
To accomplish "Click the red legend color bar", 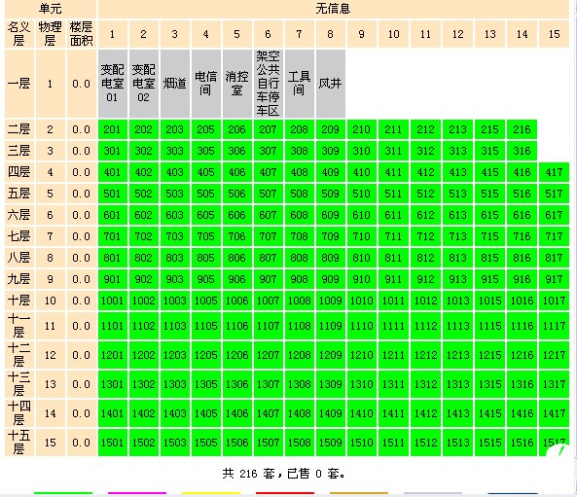I will coord(285,493).
